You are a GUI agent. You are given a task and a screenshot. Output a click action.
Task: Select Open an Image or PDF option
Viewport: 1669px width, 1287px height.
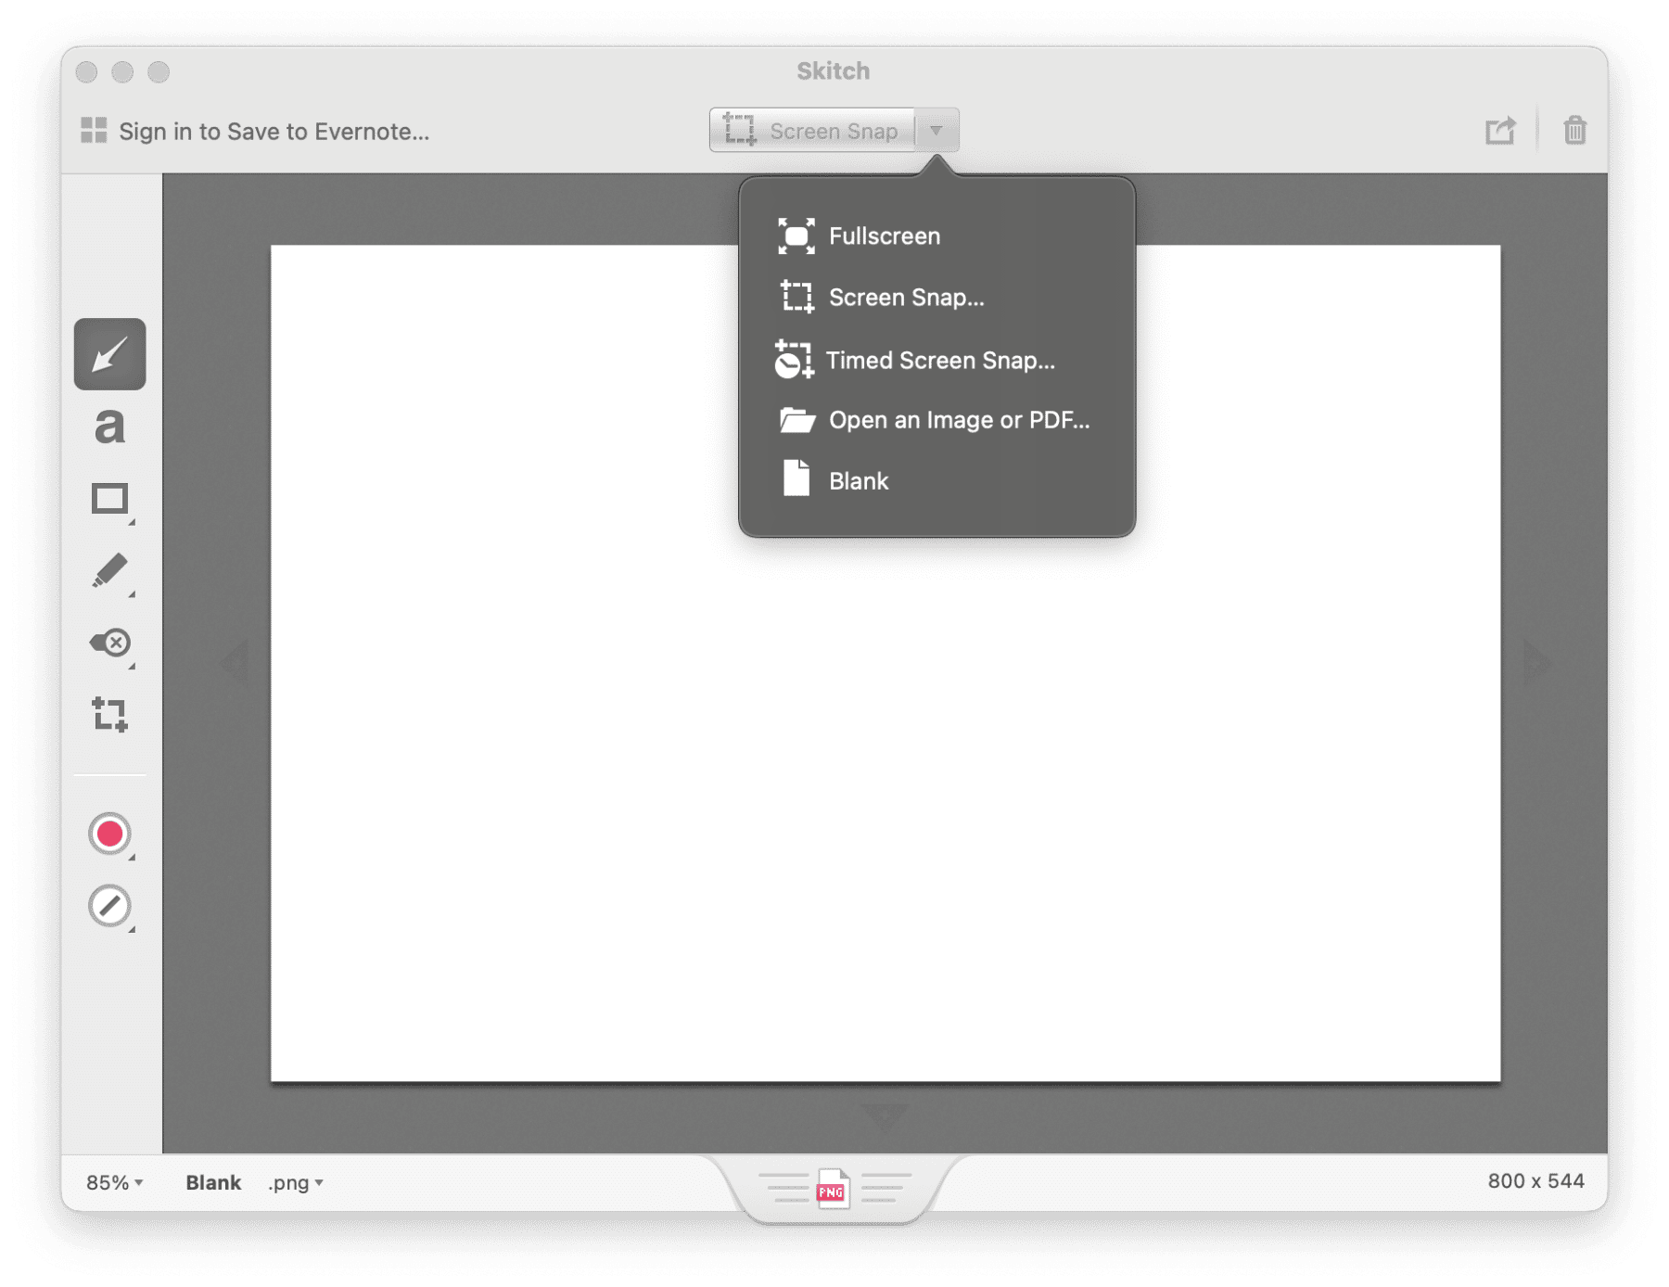[x=959, y=419]
